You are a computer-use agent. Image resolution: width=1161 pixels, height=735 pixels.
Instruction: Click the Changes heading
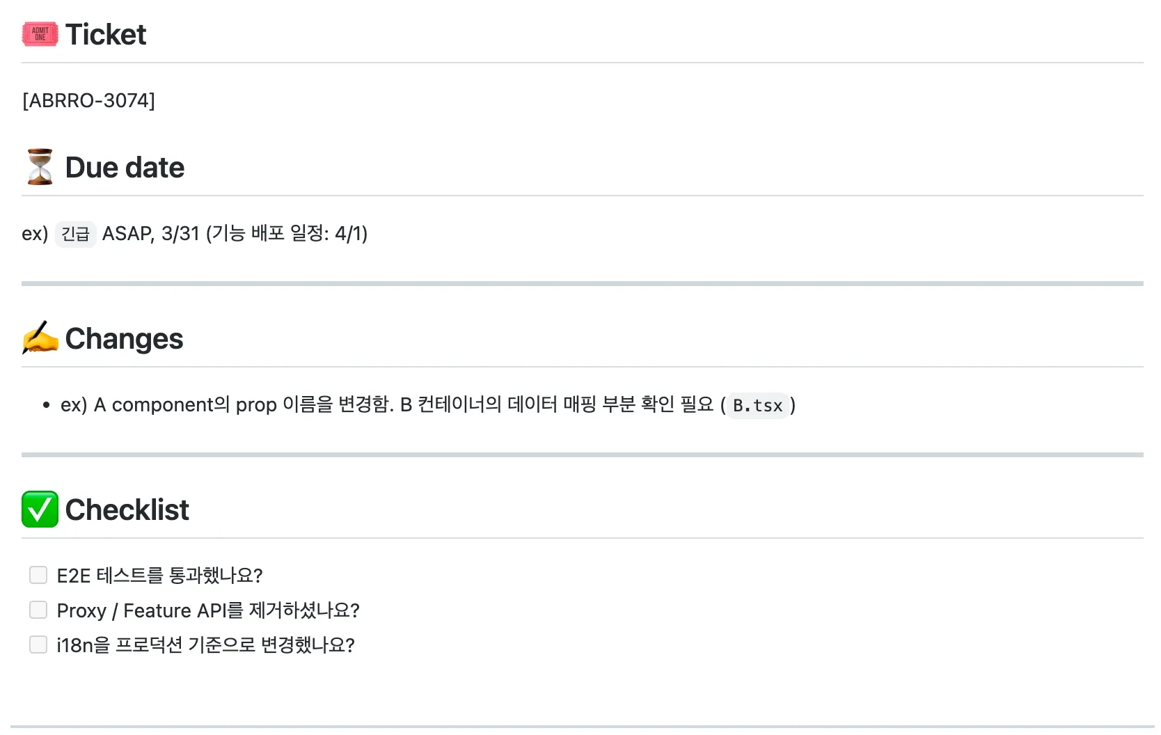[x=124, y=338]
